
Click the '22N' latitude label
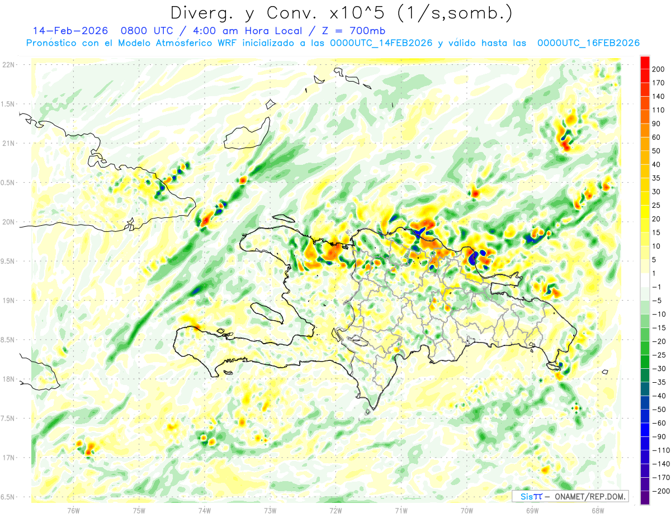pyautogui.click(x=8, y=65)
